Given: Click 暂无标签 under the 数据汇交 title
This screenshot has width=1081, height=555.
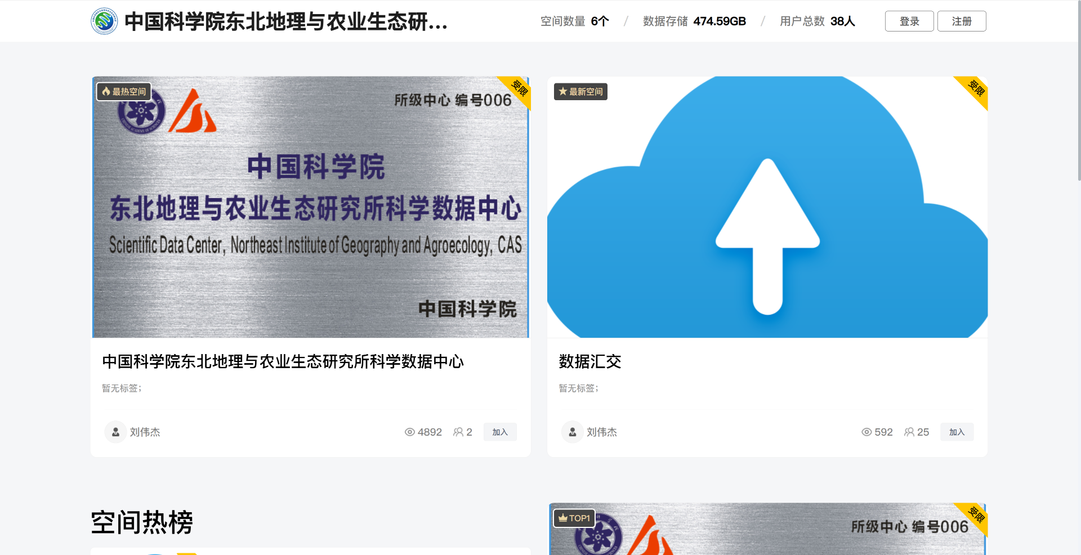Looking at the screenshot, I should click(578, 388).
